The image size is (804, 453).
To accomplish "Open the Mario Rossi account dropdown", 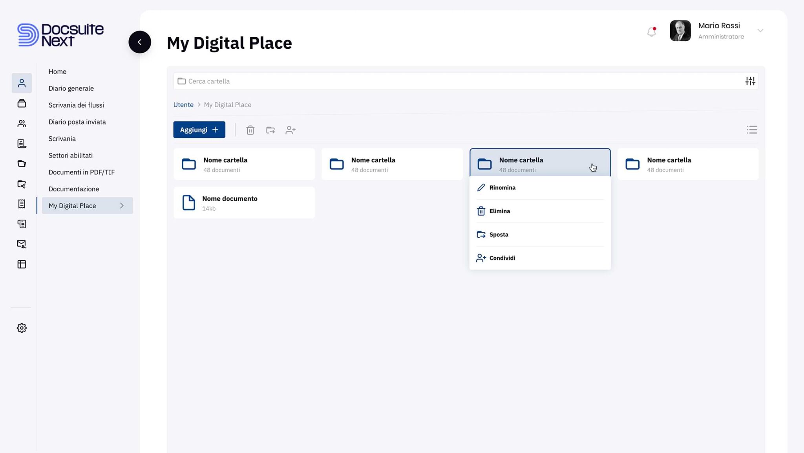I will click(761, 31).
